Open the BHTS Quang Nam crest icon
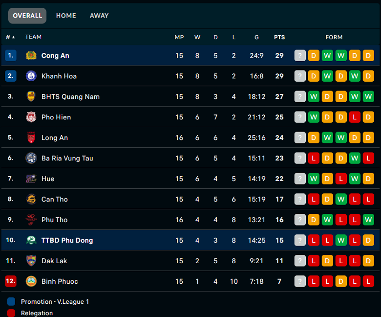Viewport: 381px width, 317px height. pos(31,96)
